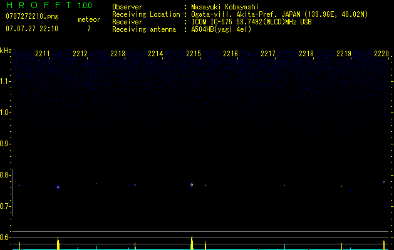Click the 2214 time marker

click(155, 53)
